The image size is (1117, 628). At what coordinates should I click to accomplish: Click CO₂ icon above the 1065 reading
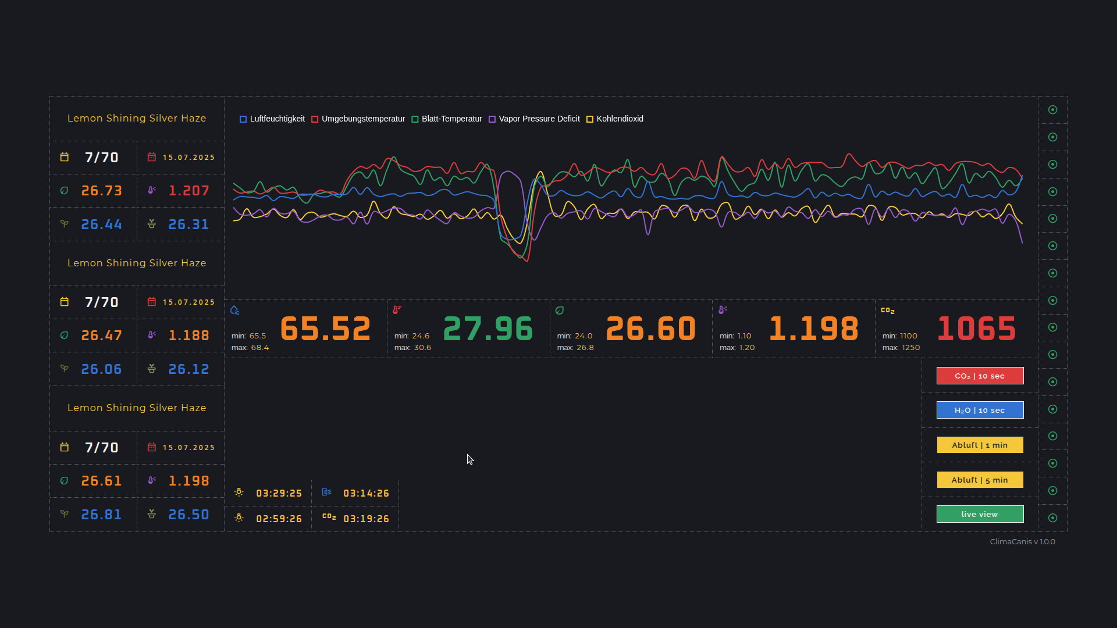click(x=887, y=311)
